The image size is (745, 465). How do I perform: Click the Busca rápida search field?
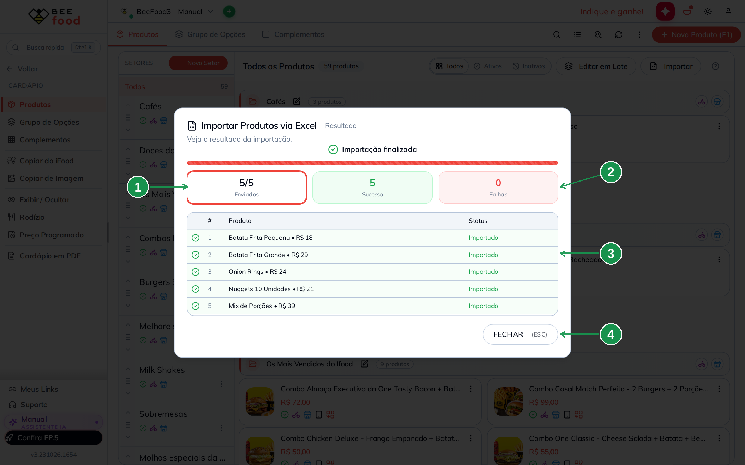(53, 48)
